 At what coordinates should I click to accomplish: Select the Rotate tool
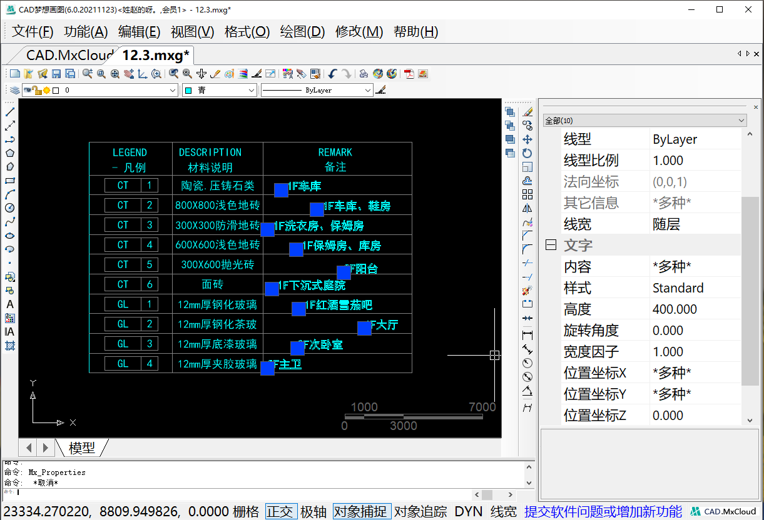pos(527,153)
